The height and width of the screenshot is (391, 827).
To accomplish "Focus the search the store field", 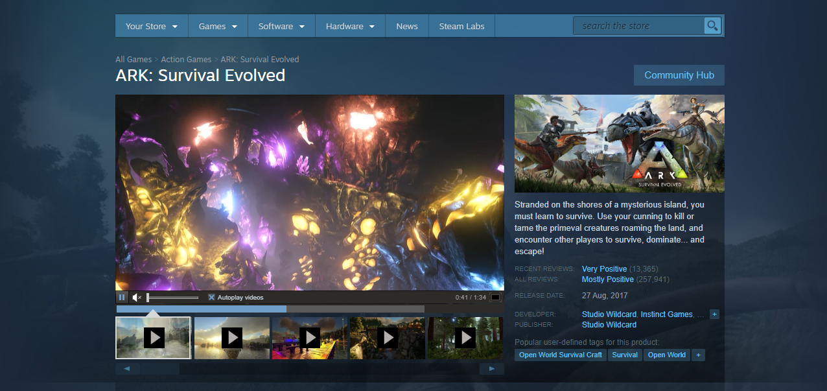I will (638, 26).
